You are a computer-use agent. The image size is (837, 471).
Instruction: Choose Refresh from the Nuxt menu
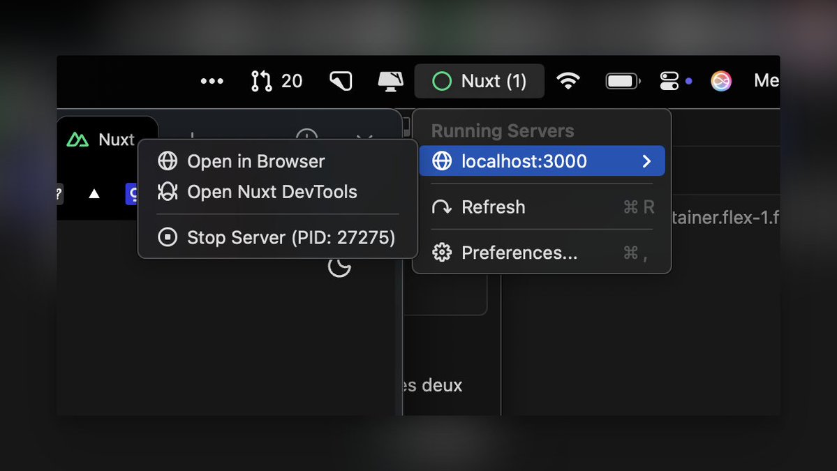coord(542,207)
